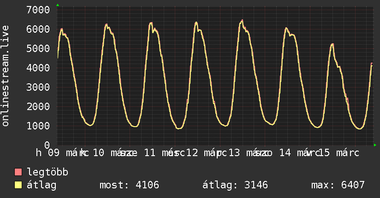Click the 0 y-axis label
380x198 pixels.
(47, 145)
